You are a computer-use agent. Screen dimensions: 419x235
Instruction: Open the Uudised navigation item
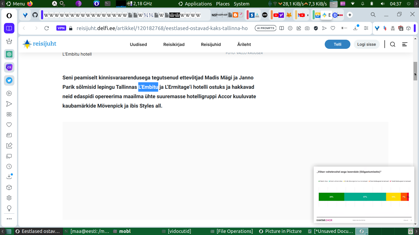[x=138, y=44]
